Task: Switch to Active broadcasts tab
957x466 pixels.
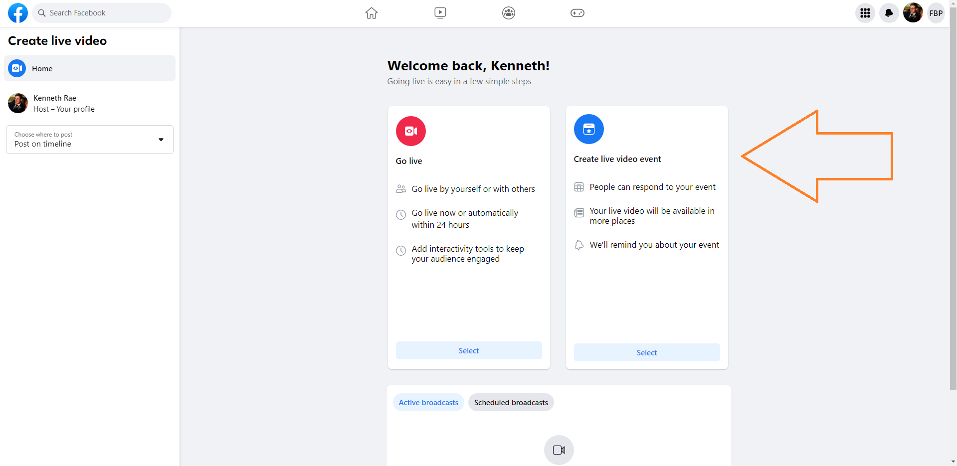Action: 428,402
